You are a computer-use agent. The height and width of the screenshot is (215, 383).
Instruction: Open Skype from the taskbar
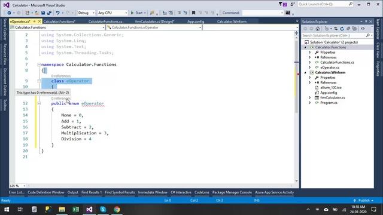[103, 210]
